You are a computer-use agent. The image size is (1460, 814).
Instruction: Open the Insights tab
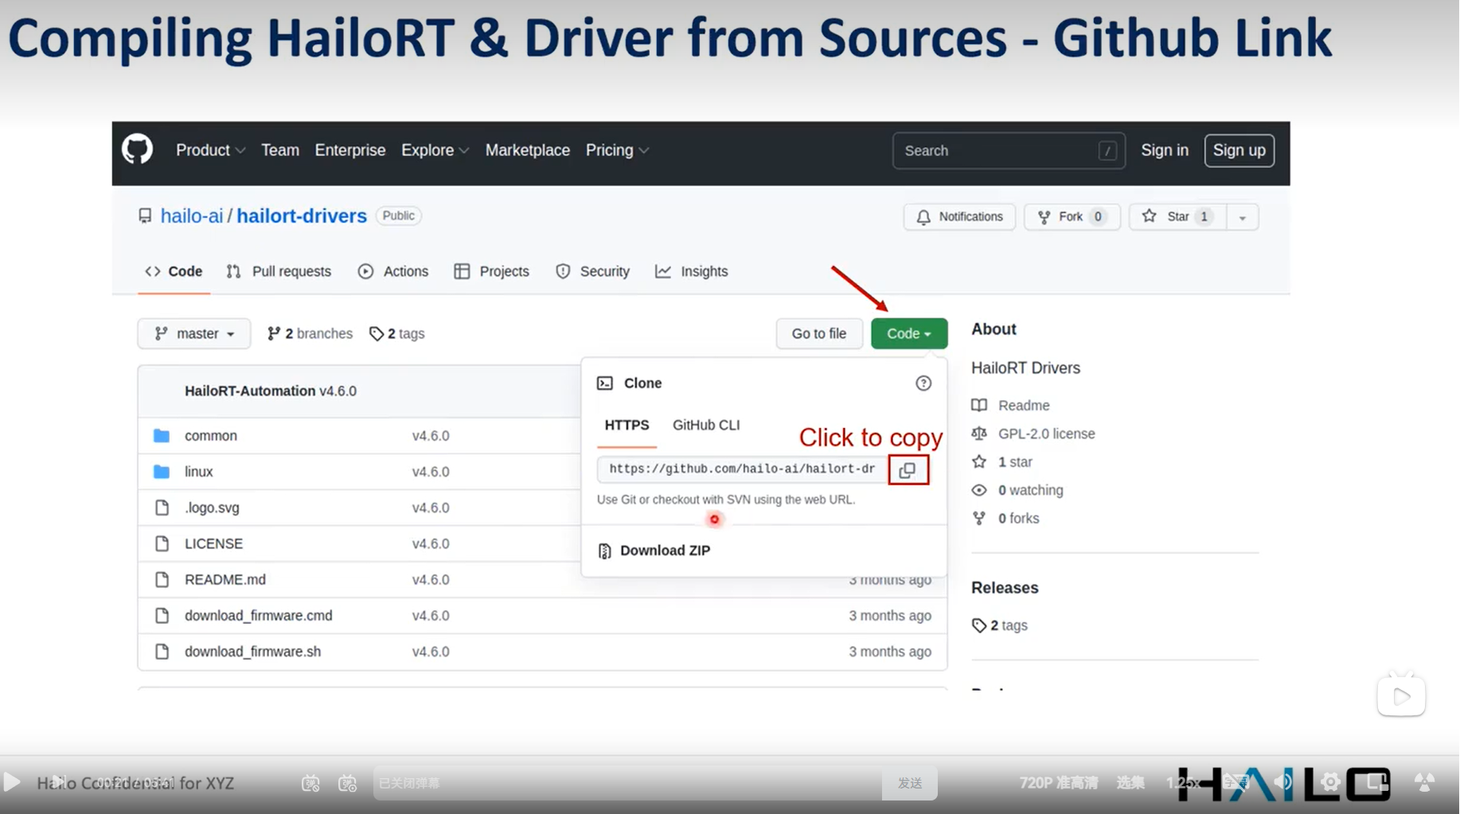click(691, 271)
